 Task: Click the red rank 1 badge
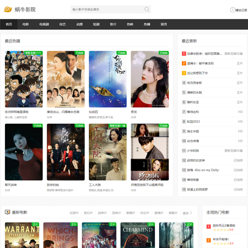point(184,54)
